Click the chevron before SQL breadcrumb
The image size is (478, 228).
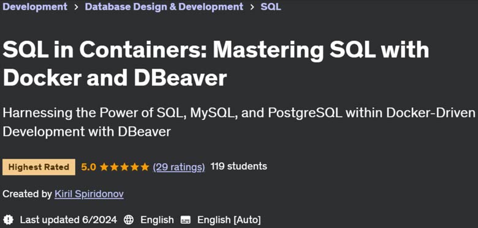pos(252,7)
